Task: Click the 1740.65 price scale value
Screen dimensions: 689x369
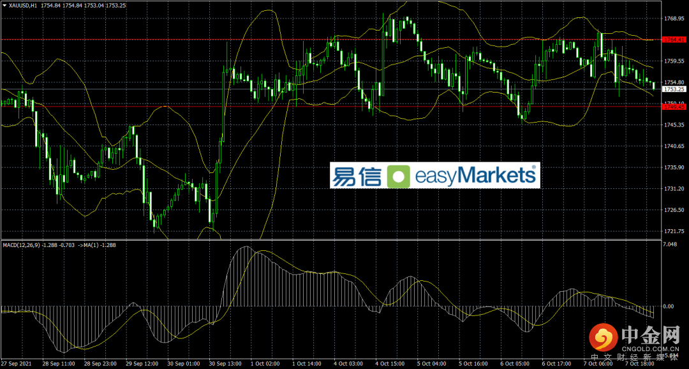Action: tap(675, 146)
